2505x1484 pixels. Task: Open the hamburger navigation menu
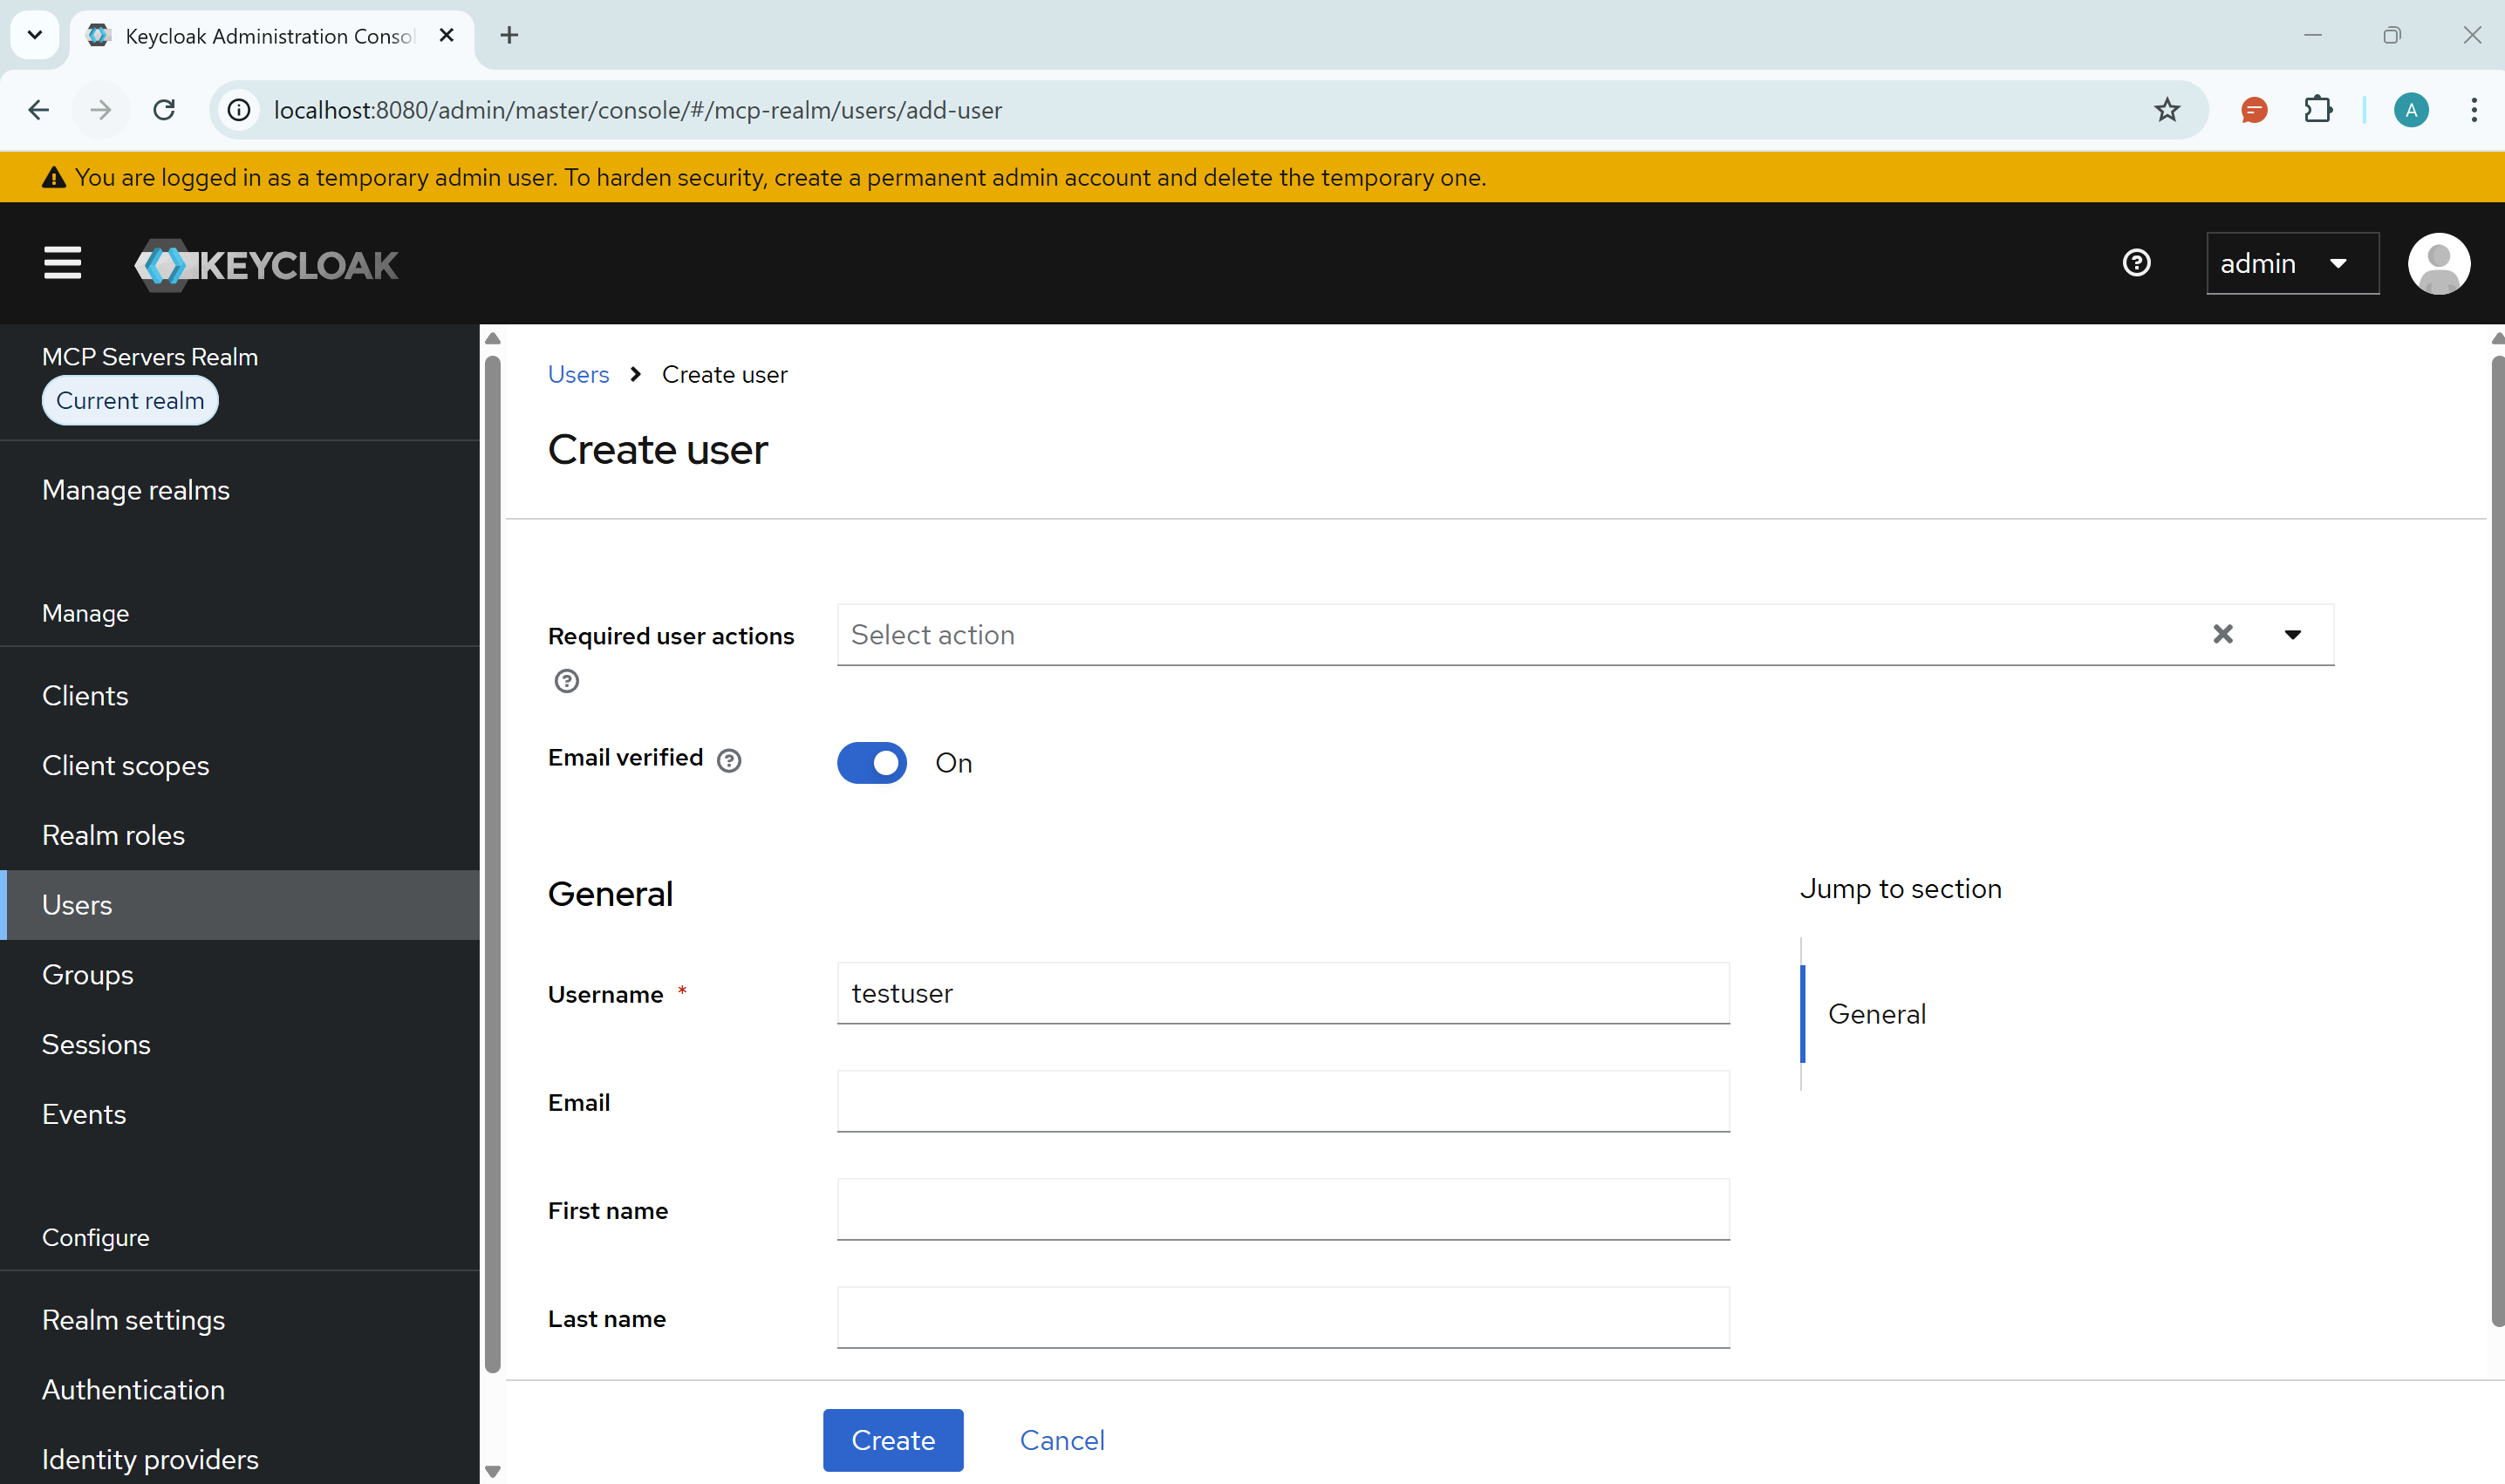coord(61,263)
